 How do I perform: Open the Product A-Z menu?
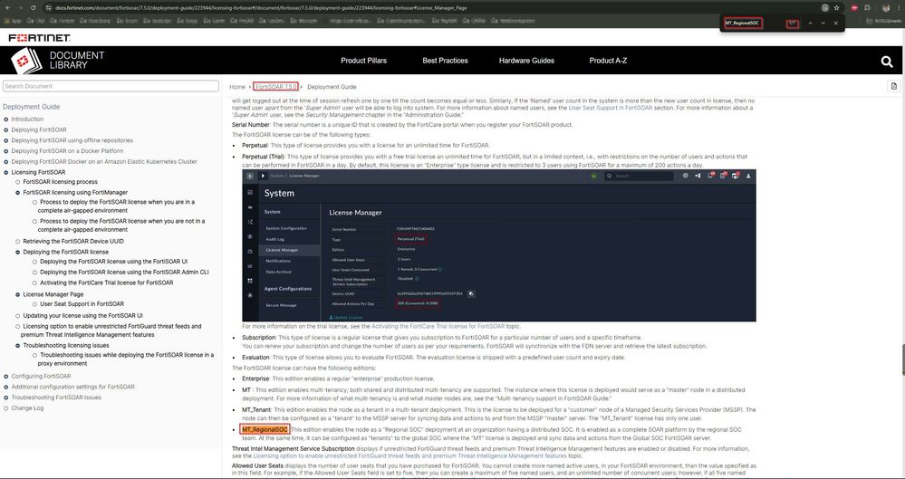click(x=608, y=60)
